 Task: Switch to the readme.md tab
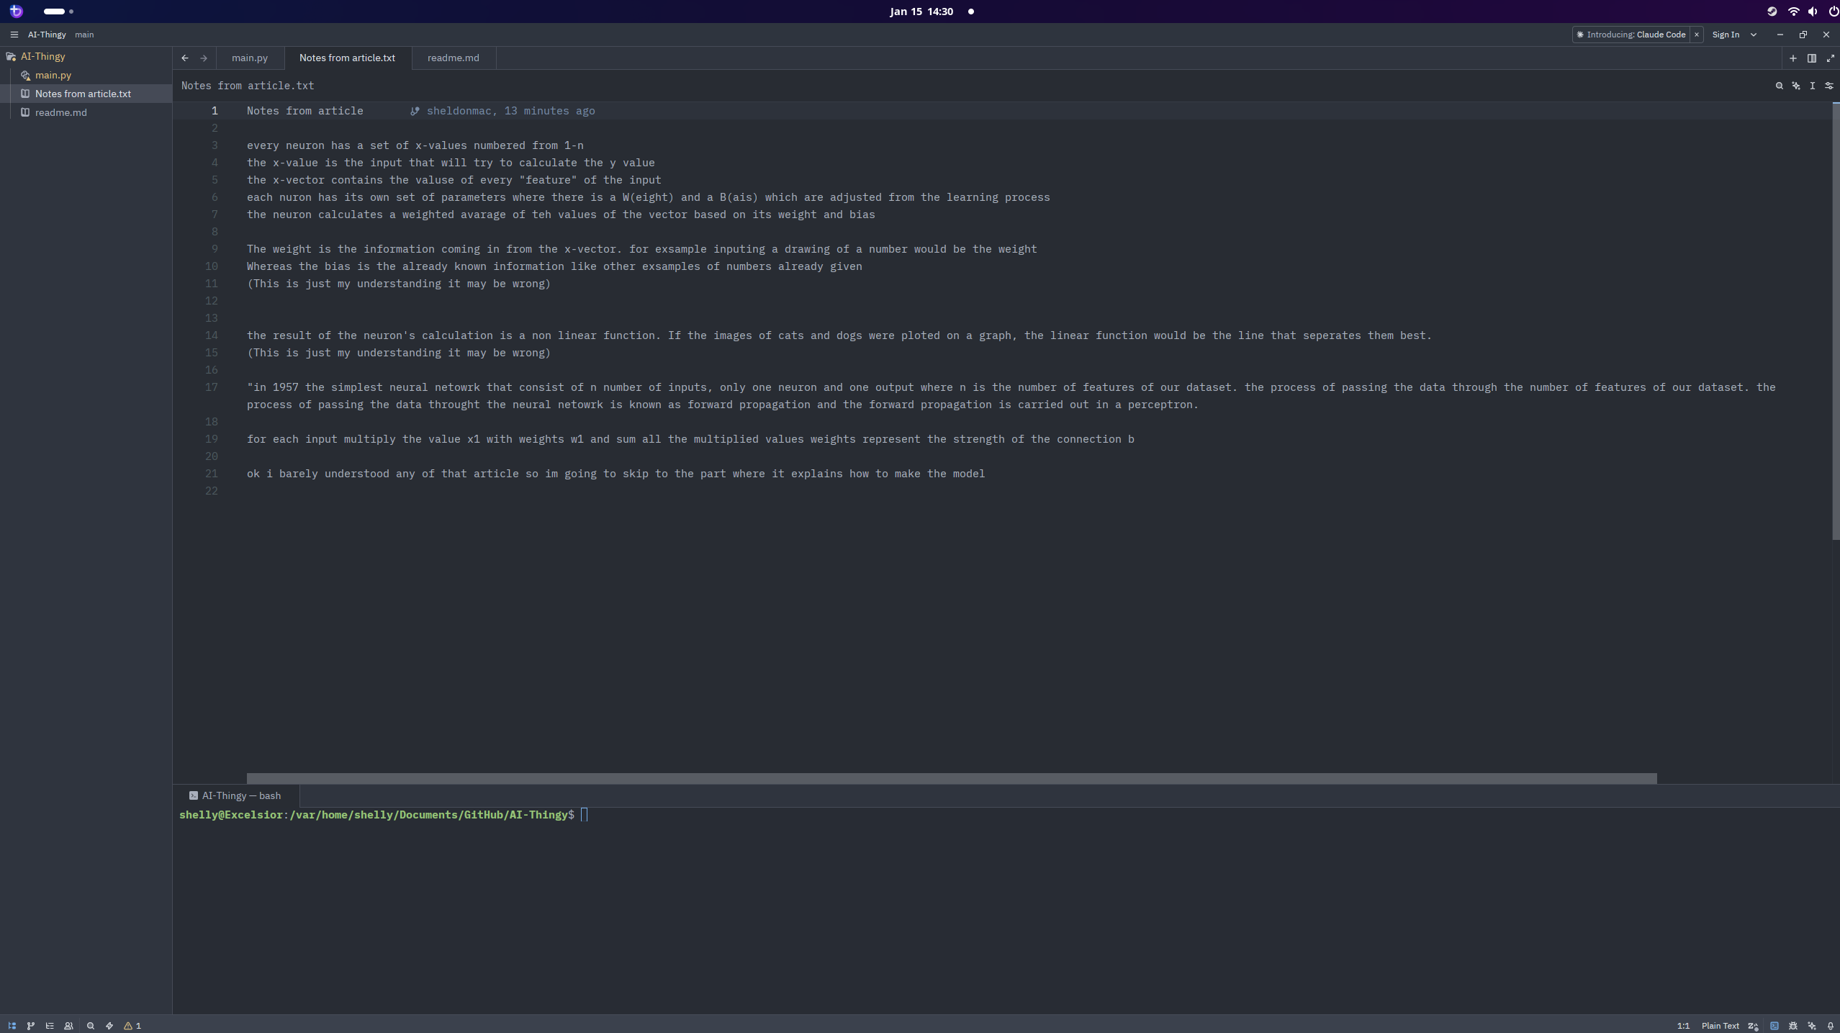(x=453, y=58)
